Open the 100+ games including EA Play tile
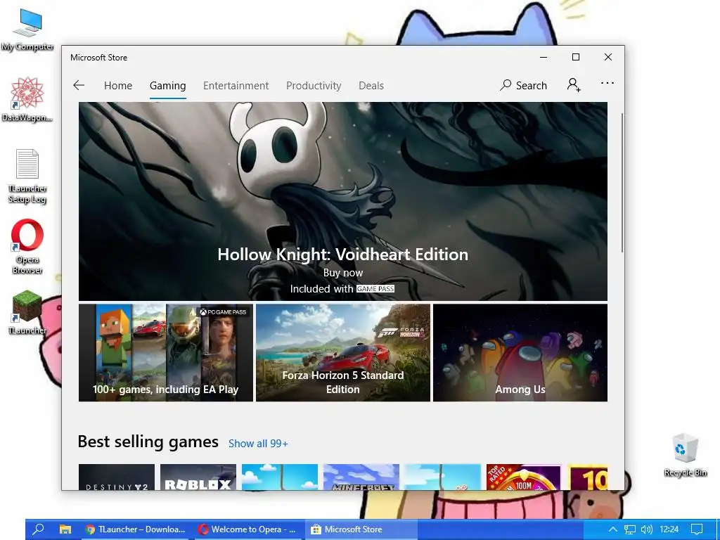 (x=166, y=353)
